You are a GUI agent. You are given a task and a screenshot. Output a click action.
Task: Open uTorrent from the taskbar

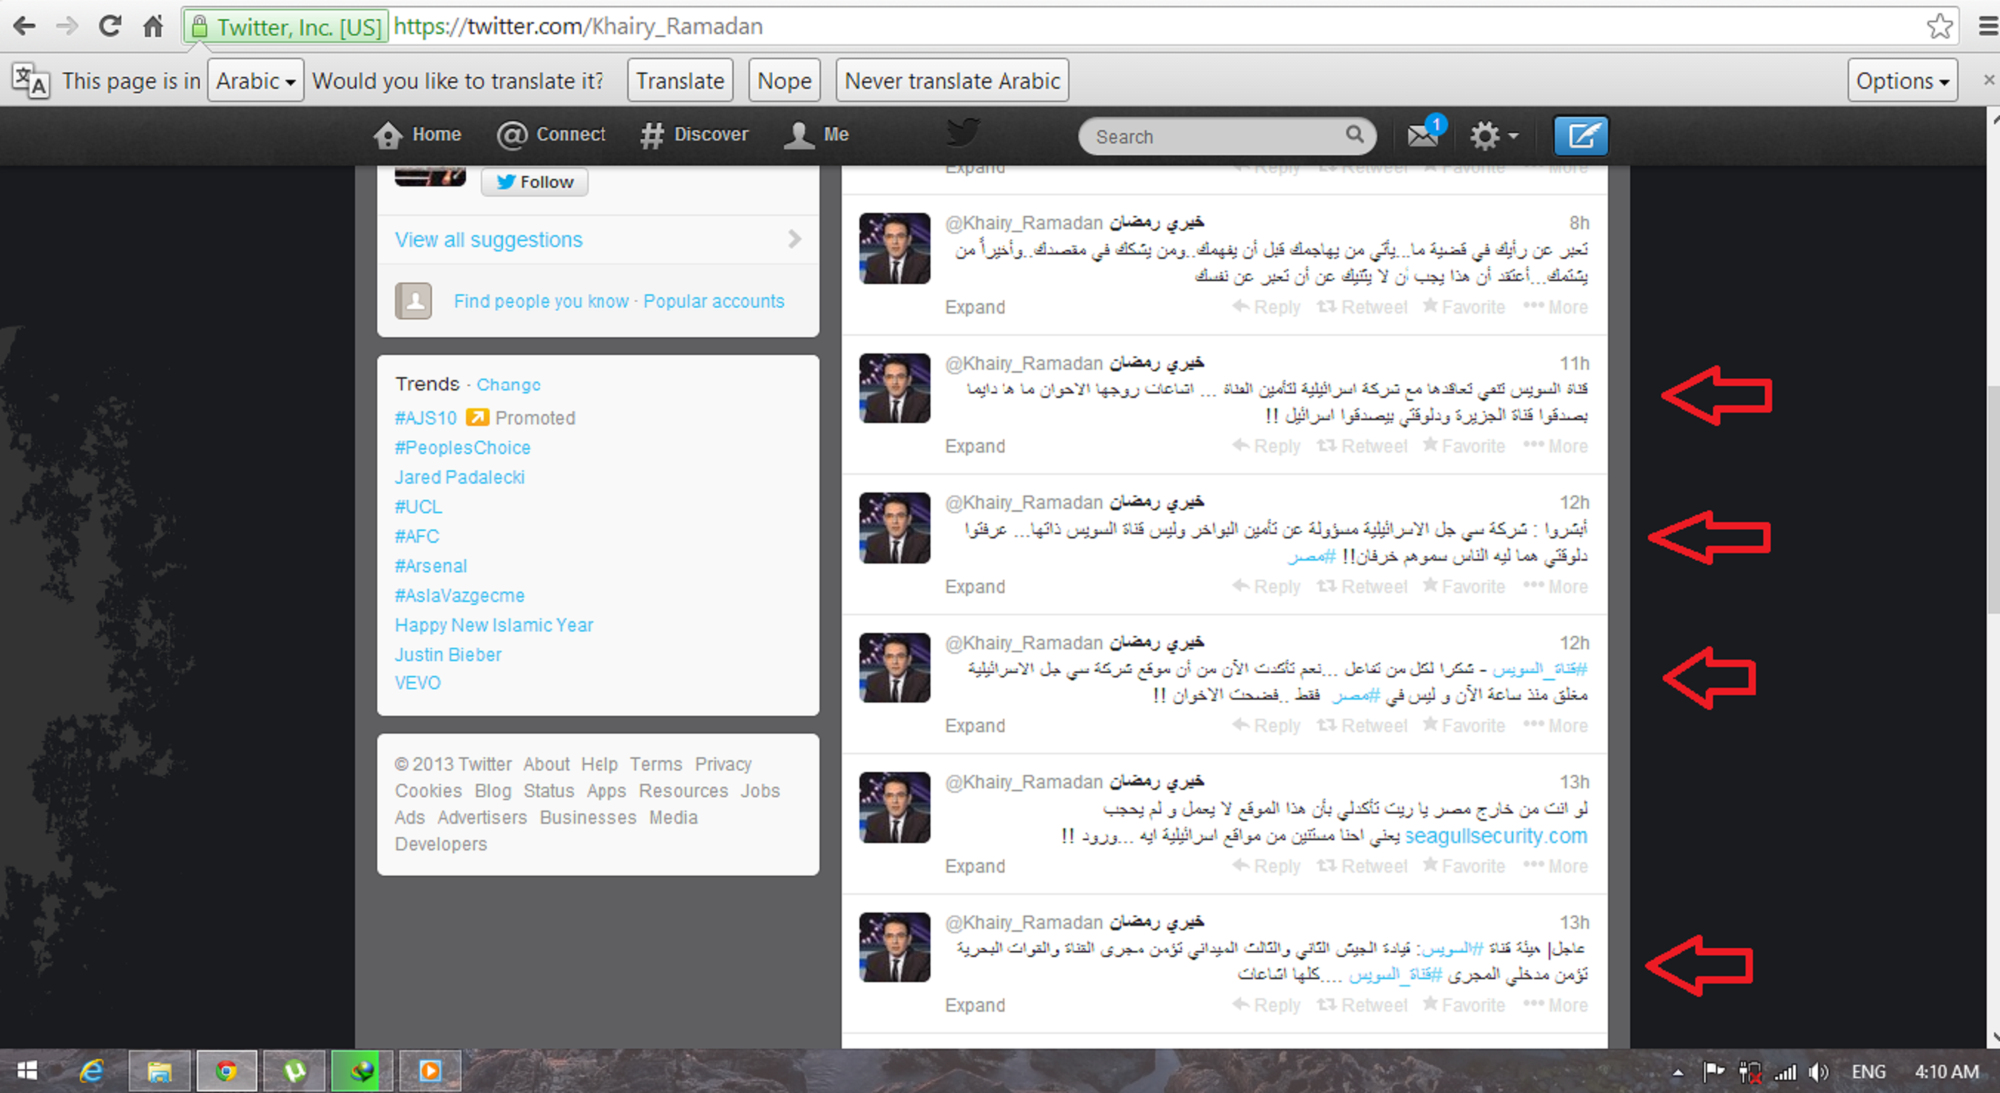[x=294, y=1071]
